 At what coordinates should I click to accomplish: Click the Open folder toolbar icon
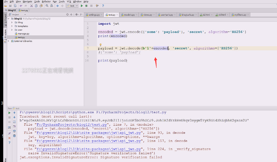click(6, 6)
